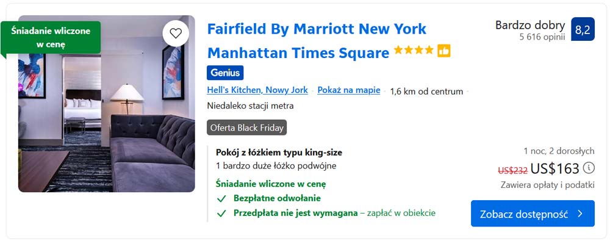610x241 pixels.
Task: Open the hotel room photo thumbnail
Action: 107,104
